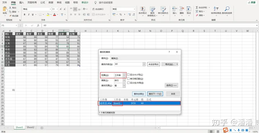Switch to the Insert (插入) ribbon tab
The height and width of the screenshot is (133, 259).
pyautogui.click(x=22, y=3)
